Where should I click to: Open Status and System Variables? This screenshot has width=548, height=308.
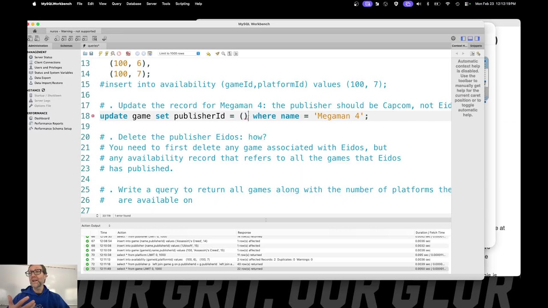click(53, 73)
